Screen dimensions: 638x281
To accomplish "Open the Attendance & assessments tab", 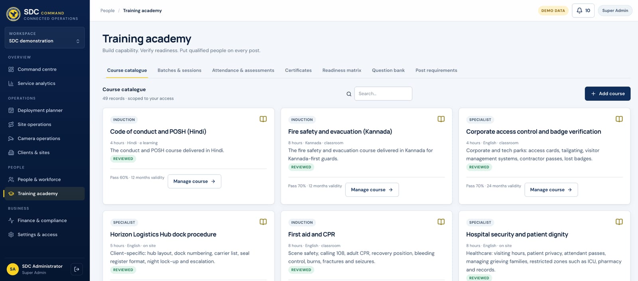I will pos(243,71).
